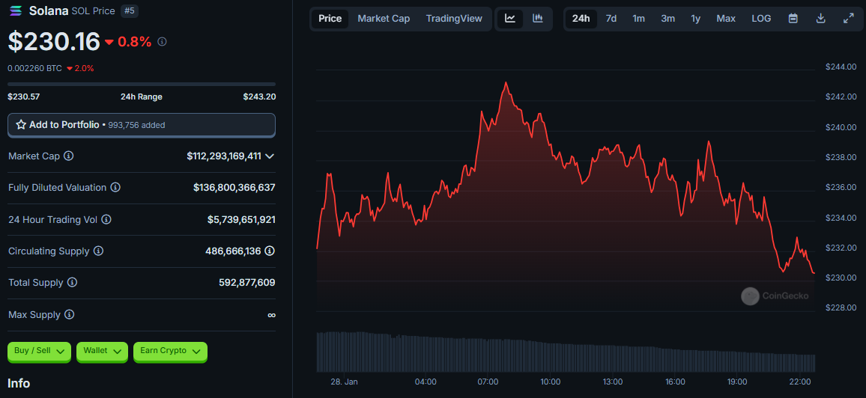Click the 0.002260 BTC value
The width and height of the screenshot is (866, 398).
pos(34,68)
